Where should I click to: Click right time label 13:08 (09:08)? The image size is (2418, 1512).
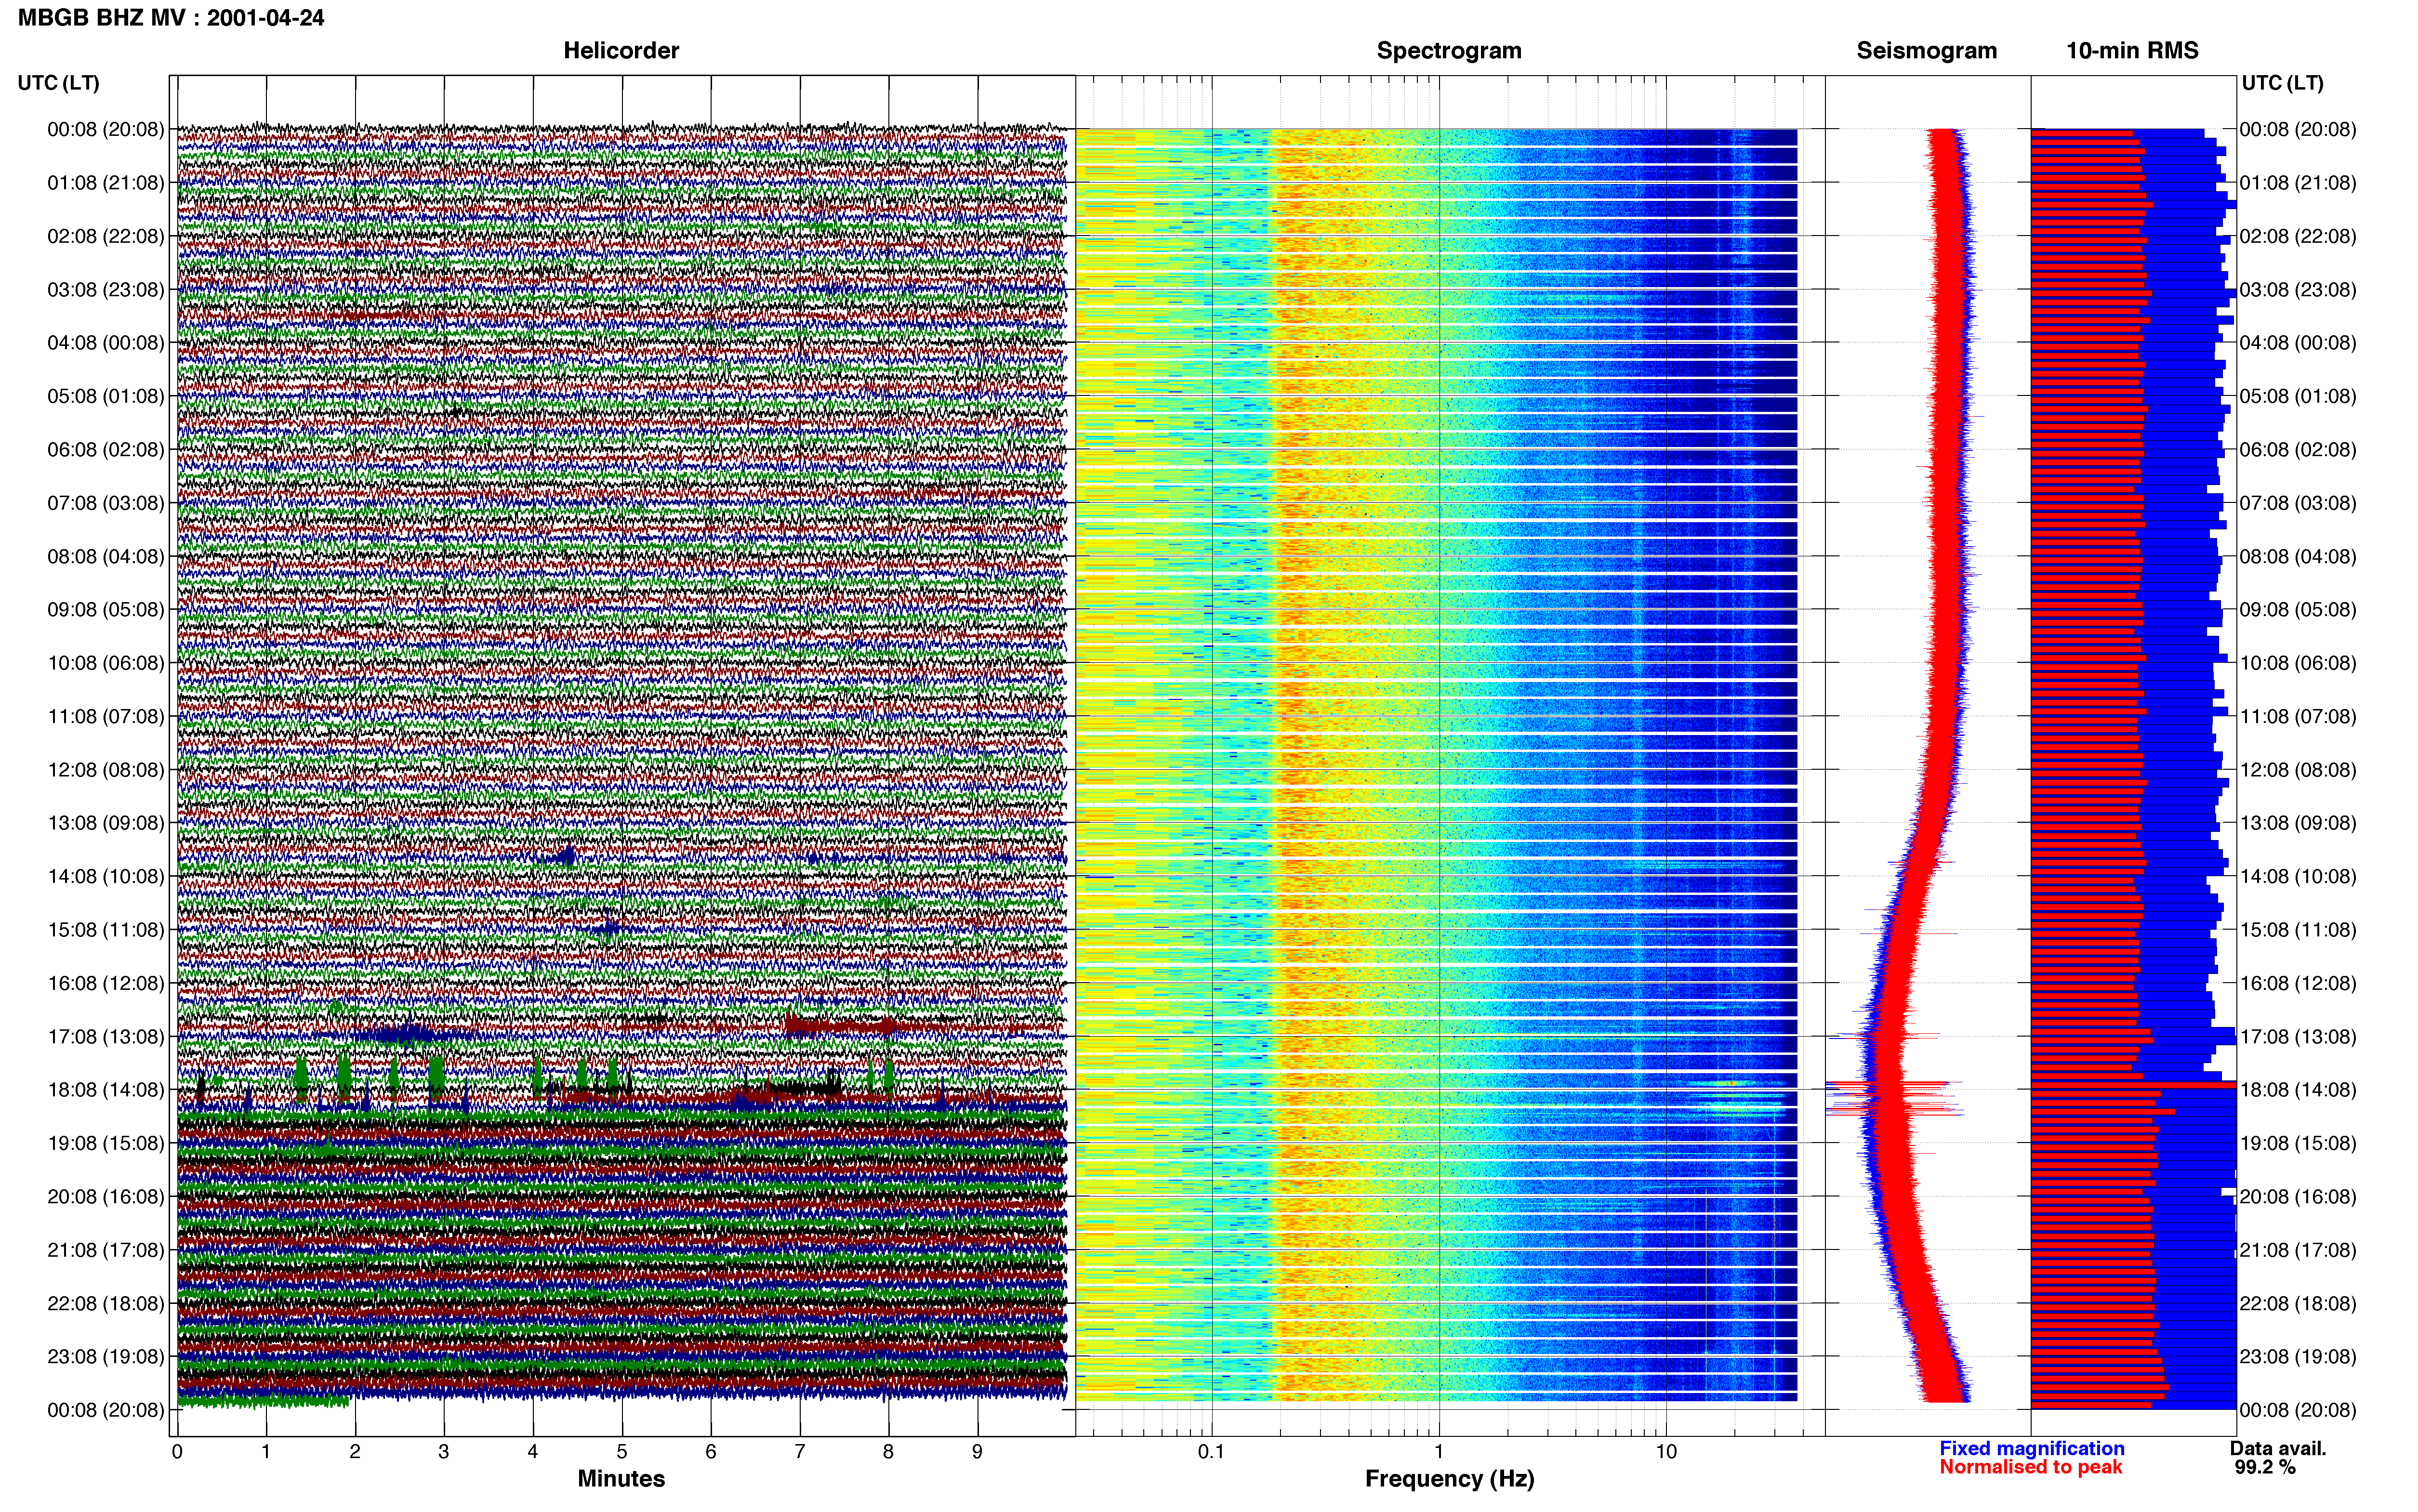(2297, 823)
